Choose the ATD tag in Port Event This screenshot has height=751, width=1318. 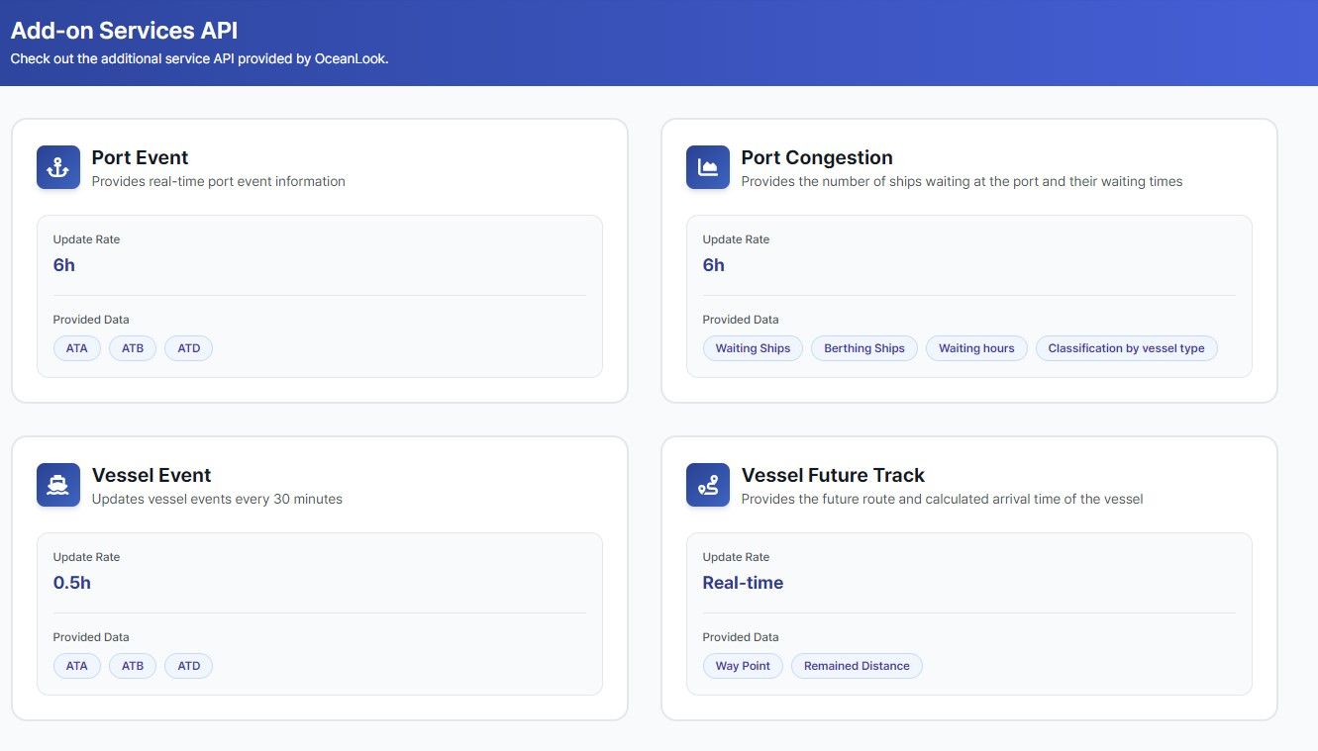point(188,348)
